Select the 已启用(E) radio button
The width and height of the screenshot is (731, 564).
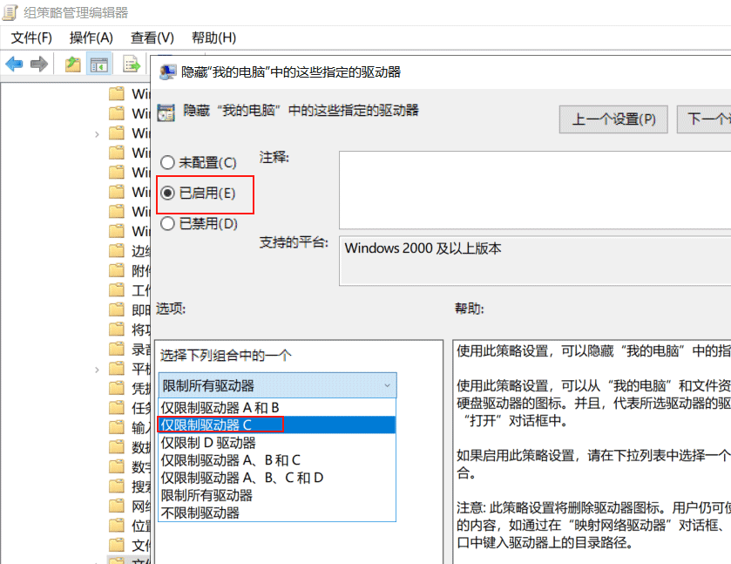pyautogui.click(x=167, y=193)
